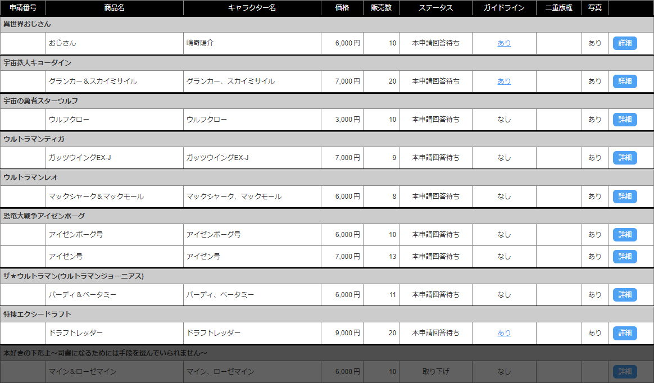The width and height of the screenshot is (654, 383).
Task: Click the 写真 column header
Action: point(595,8)
